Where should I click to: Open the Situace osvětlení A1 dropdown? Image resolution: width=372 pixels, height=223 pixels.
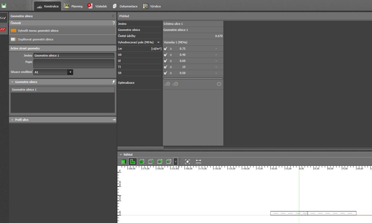53,72
